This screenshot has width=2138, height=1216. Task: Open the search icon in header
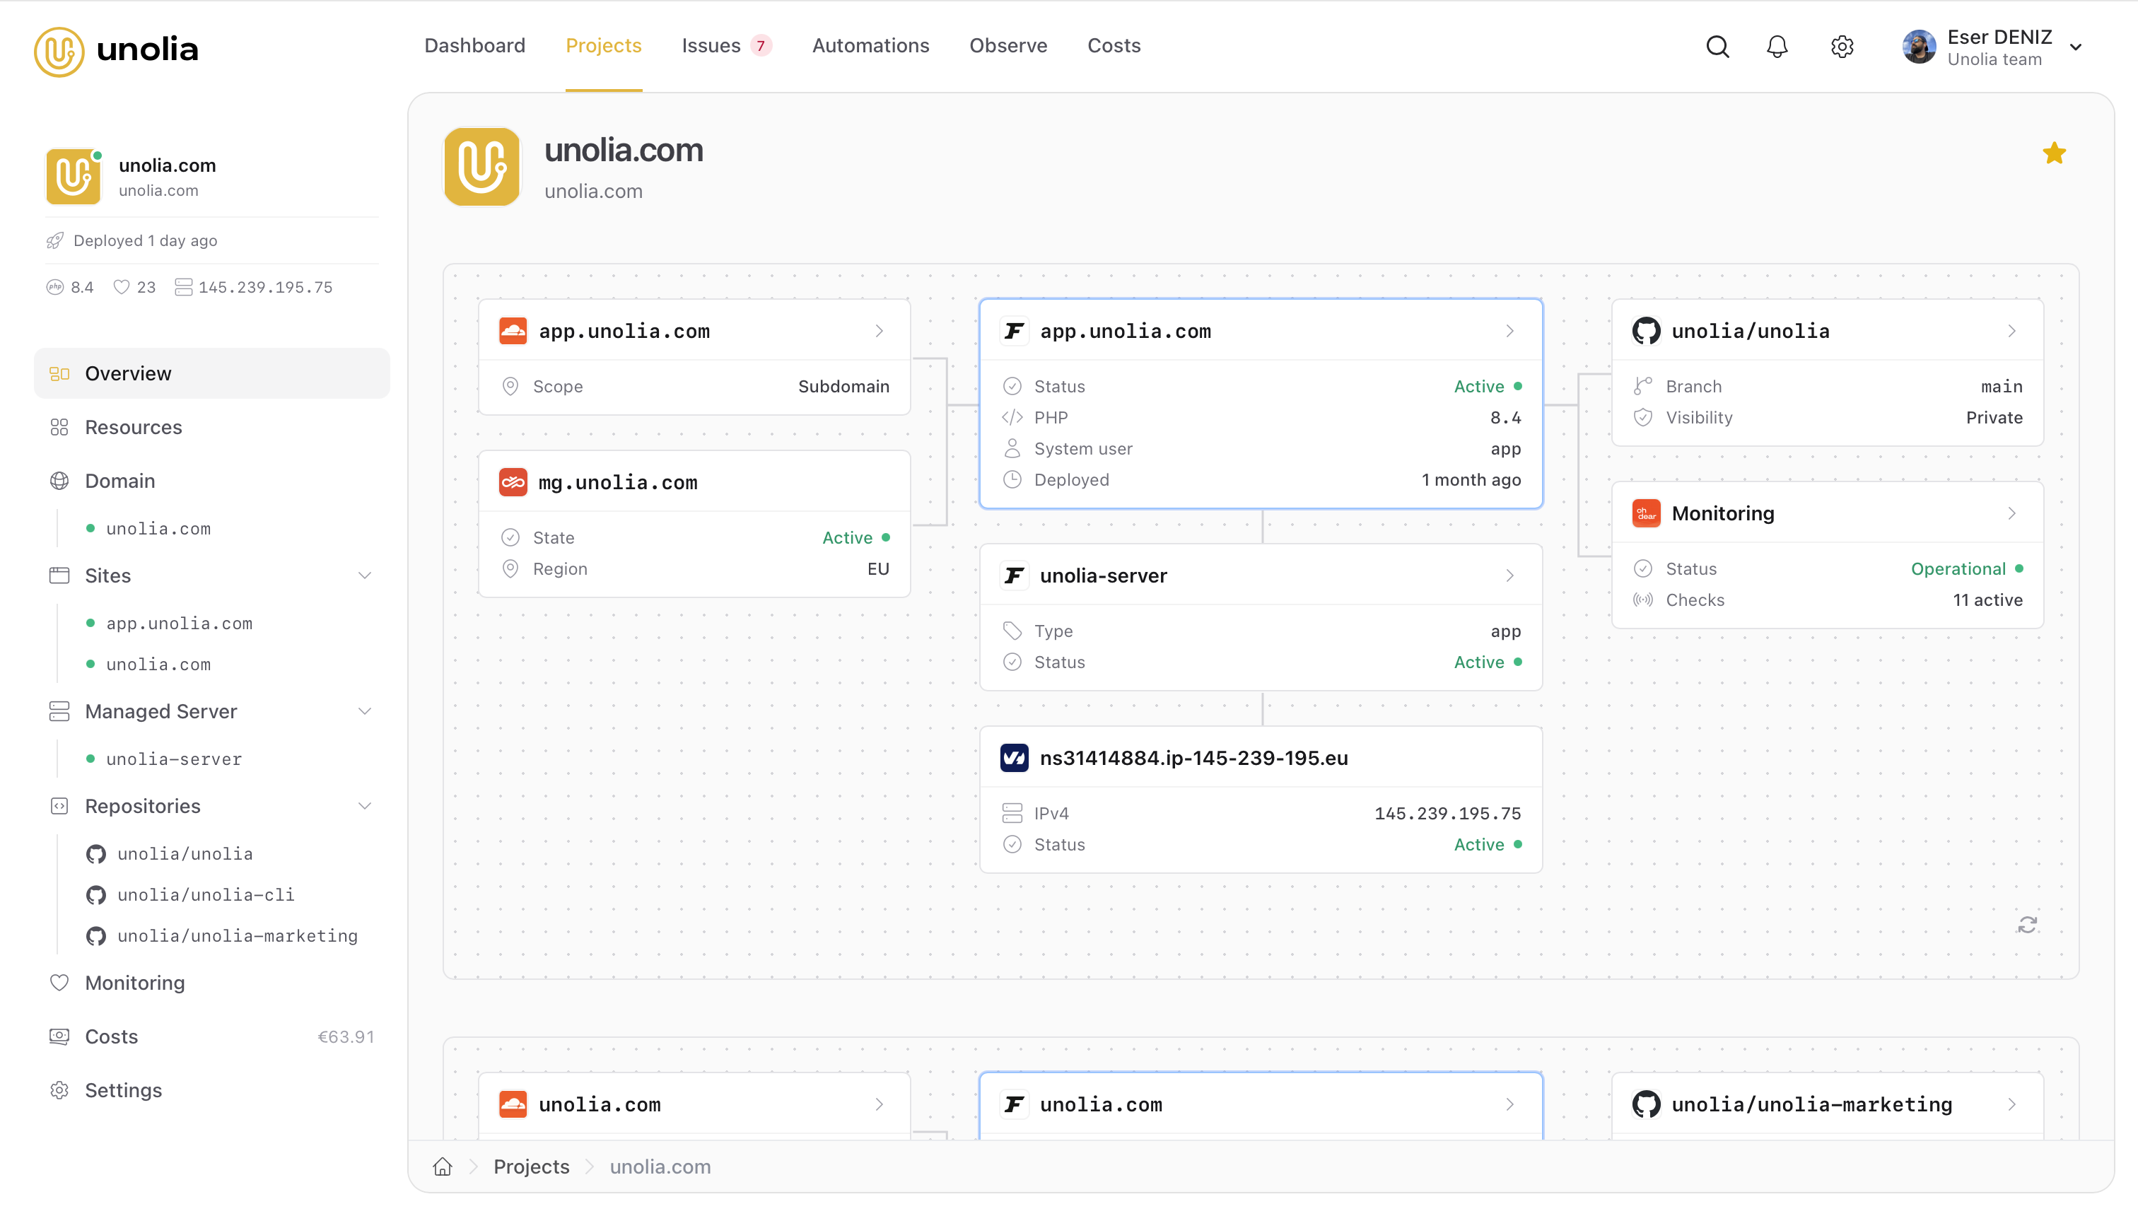[x=1717, y=47]
